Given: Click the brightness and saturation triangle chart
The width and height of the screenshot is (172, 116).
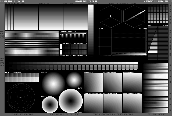Looking at the screenshot, I should point(153,43).
